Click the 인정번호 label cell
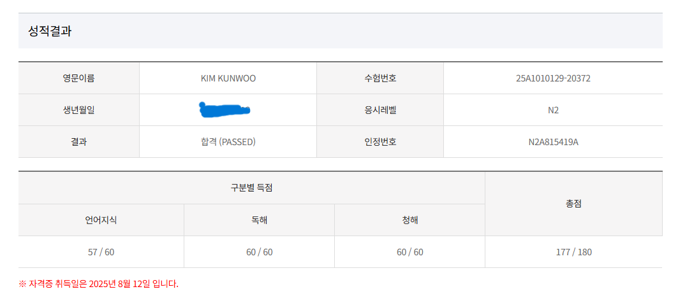This screenshot has width=678, height=296. pyautogui.click(x=380, y=142)
